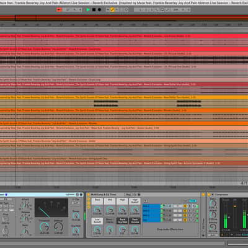Collapse the Compressor using its title triangle
The width and height of the screenshot is (248, 248).
click(x=213, y=195)
